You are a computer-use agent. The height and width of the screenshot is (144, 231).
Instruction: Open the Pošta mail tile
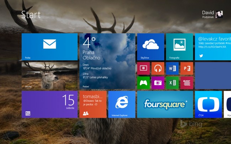pyautogui.click(x=49, y=47)
